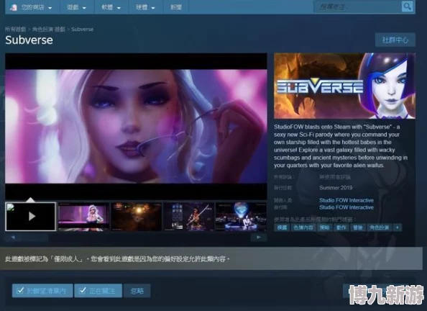Screen dimensions: 427x311
Task: Click the plus icon after tags
Action: [x=398, y=227]
